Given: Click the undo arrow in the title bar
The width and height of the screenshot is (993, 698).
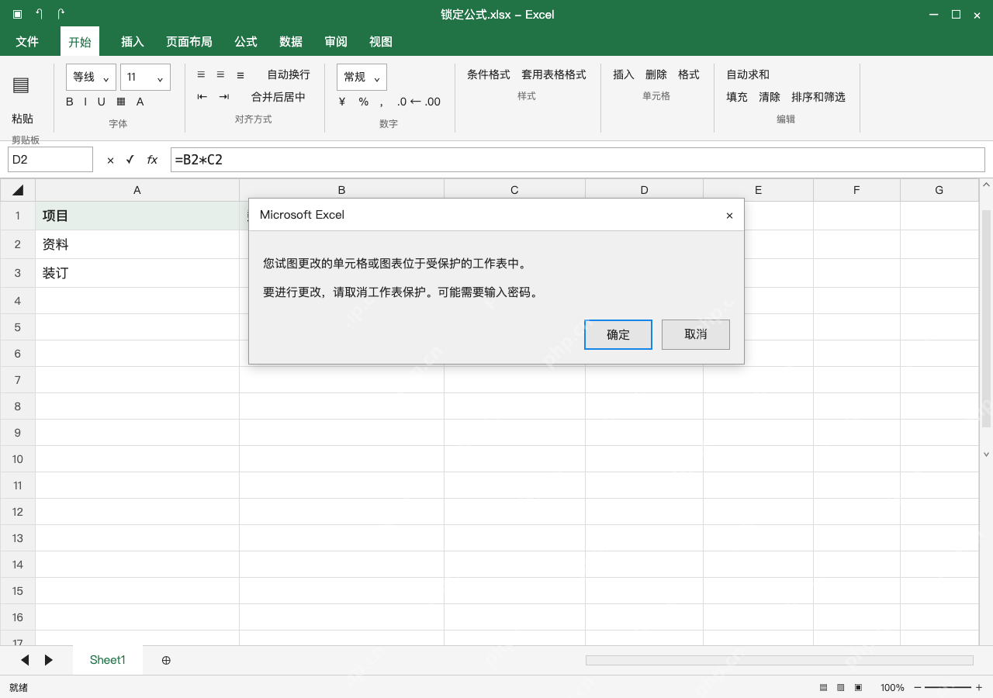Looking at the screenshot, I should pyautogui.click(x=40, y=14).
